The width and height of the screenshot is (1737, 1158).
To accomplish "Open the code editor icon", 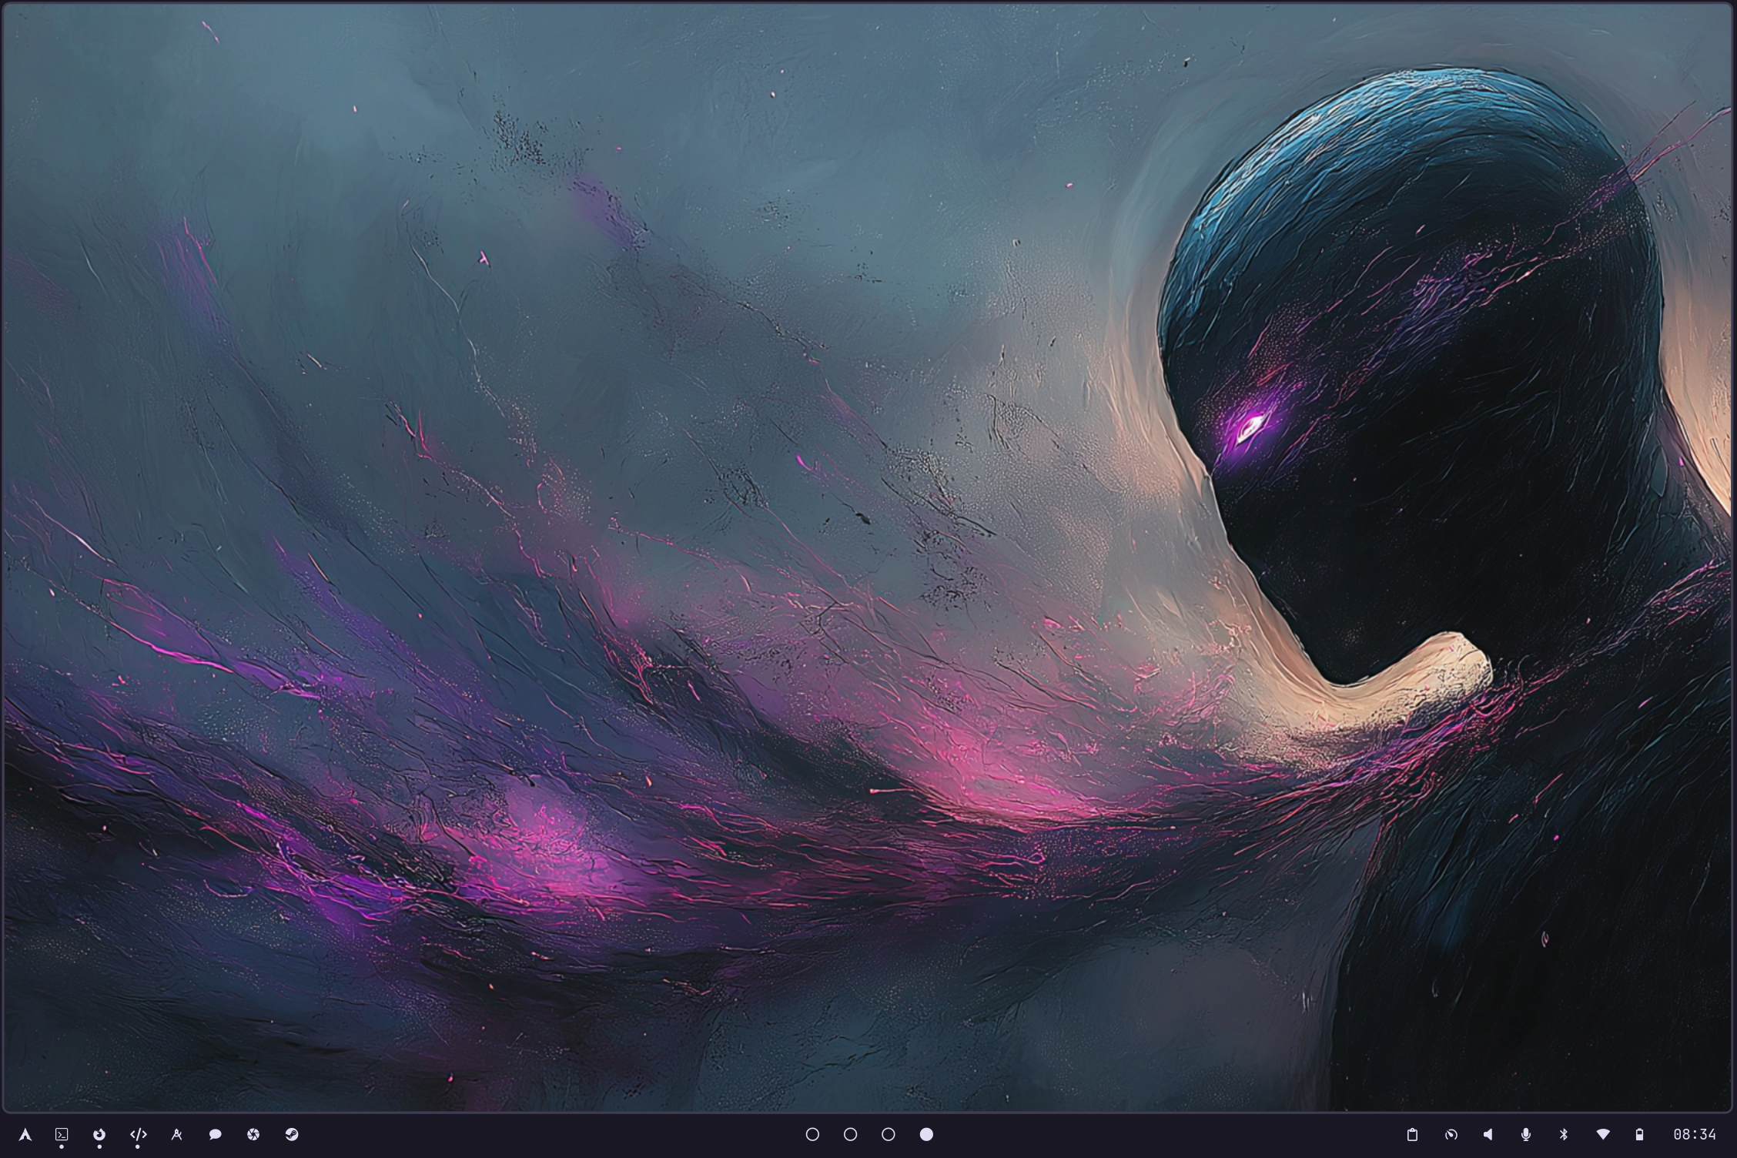I will (138, 1134).
